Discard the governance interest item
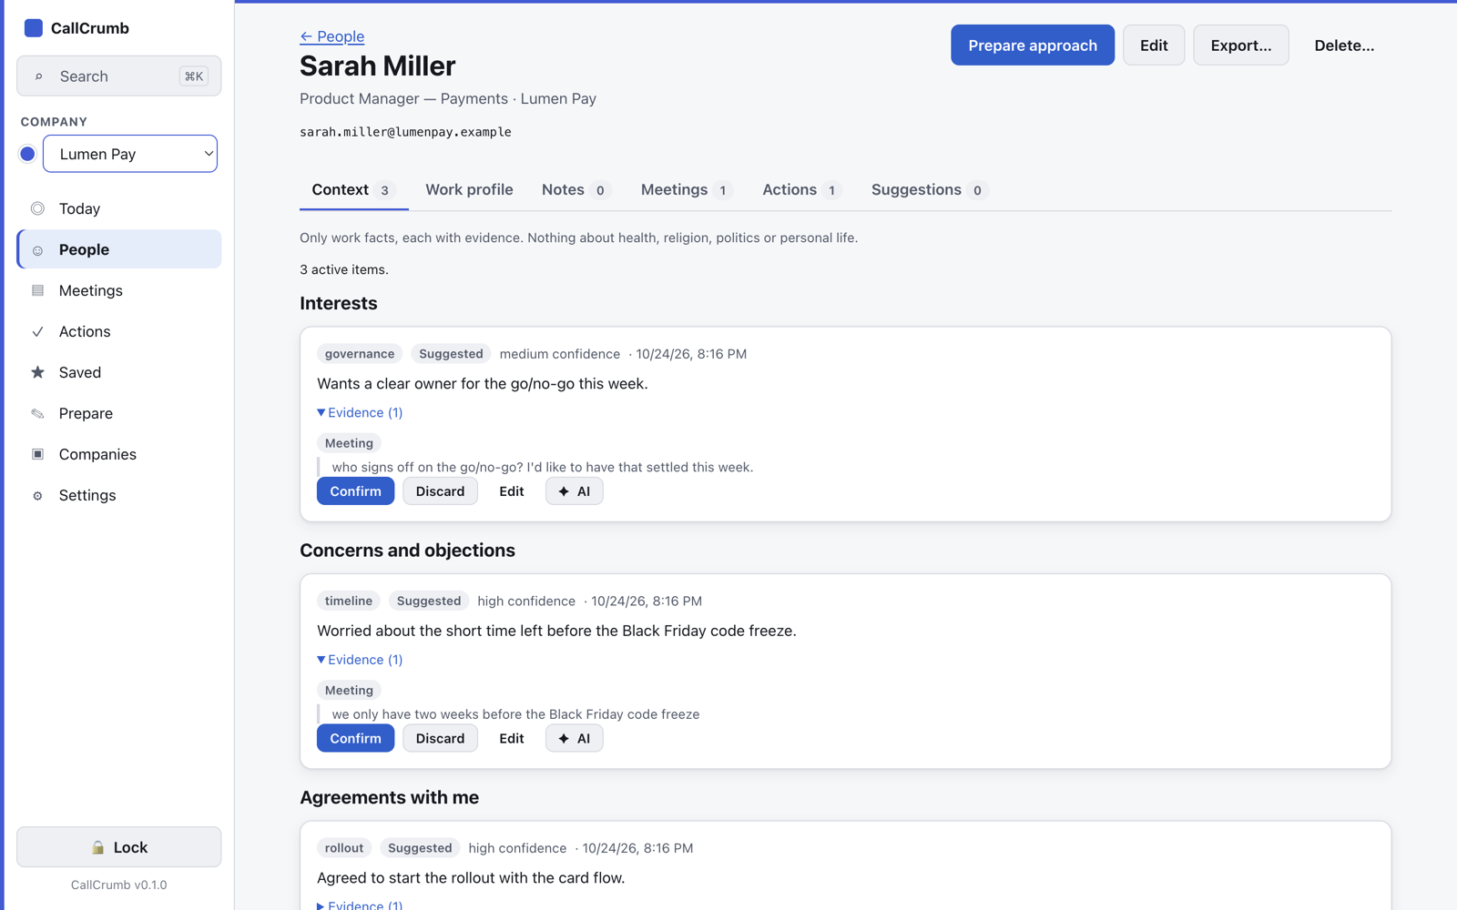The width and height of the screenshot is (1457, 910). [440, 491]
